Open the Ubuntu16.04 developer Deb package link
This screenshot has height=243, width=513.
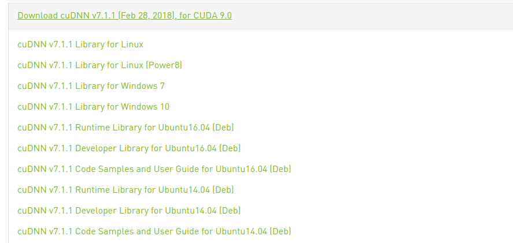pyautogui.click(x=129, y=148)
